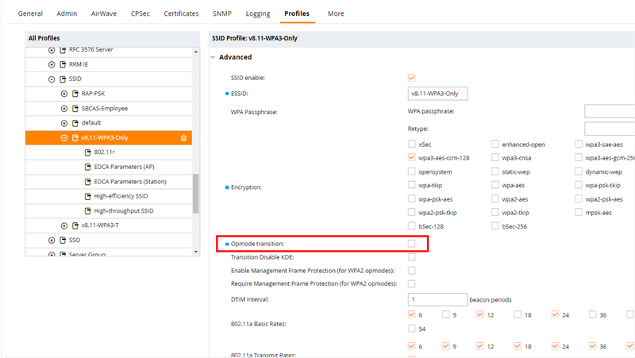
Task: Click the profile icon next to RRM IE
Action: (63, 64)
